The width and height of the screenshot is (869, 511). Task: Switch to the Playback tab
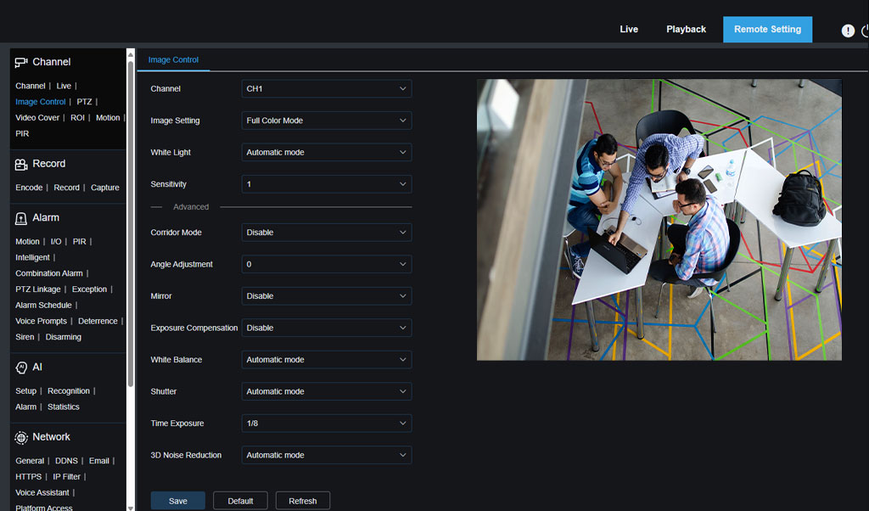[686, 29]
